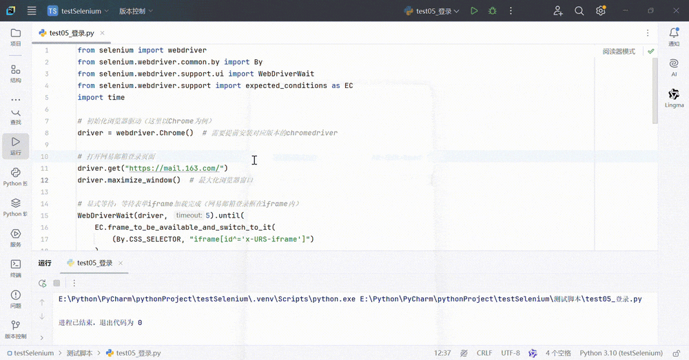Open the Project (项目) tool window
Screen dimensions: 689x360
pyautogui.click(x=15, y=37)
